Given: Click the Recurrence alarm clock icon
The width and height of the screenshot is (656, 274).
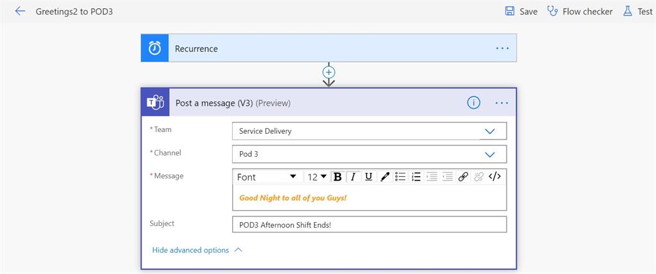Looking at the screenshot, I should point(155,48).
